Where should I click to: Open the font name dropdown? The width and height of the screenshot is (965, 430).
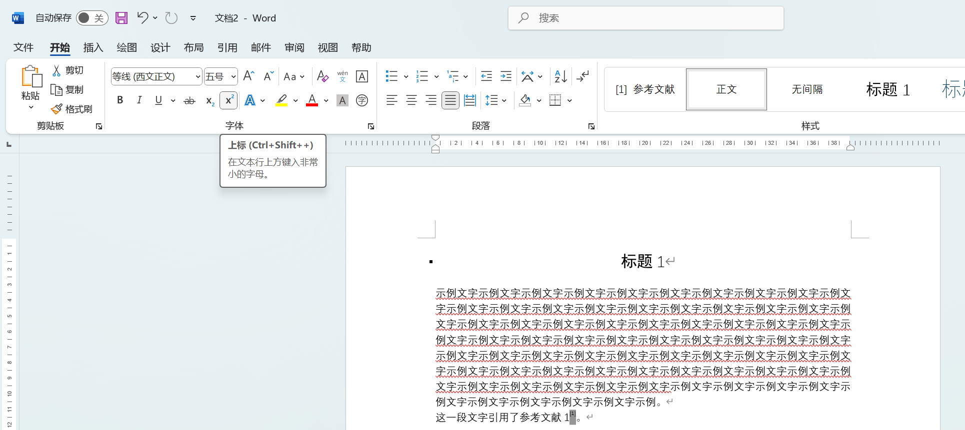(x=197, y=76)
